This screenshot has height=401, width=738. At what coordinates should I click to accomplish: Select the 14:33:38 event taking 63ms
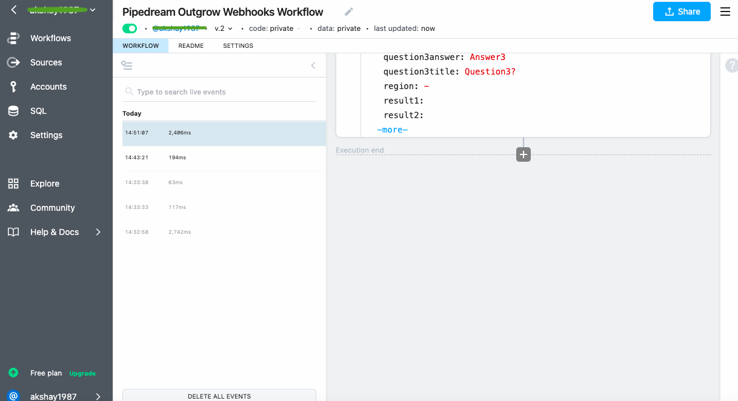tap(224, 182)
